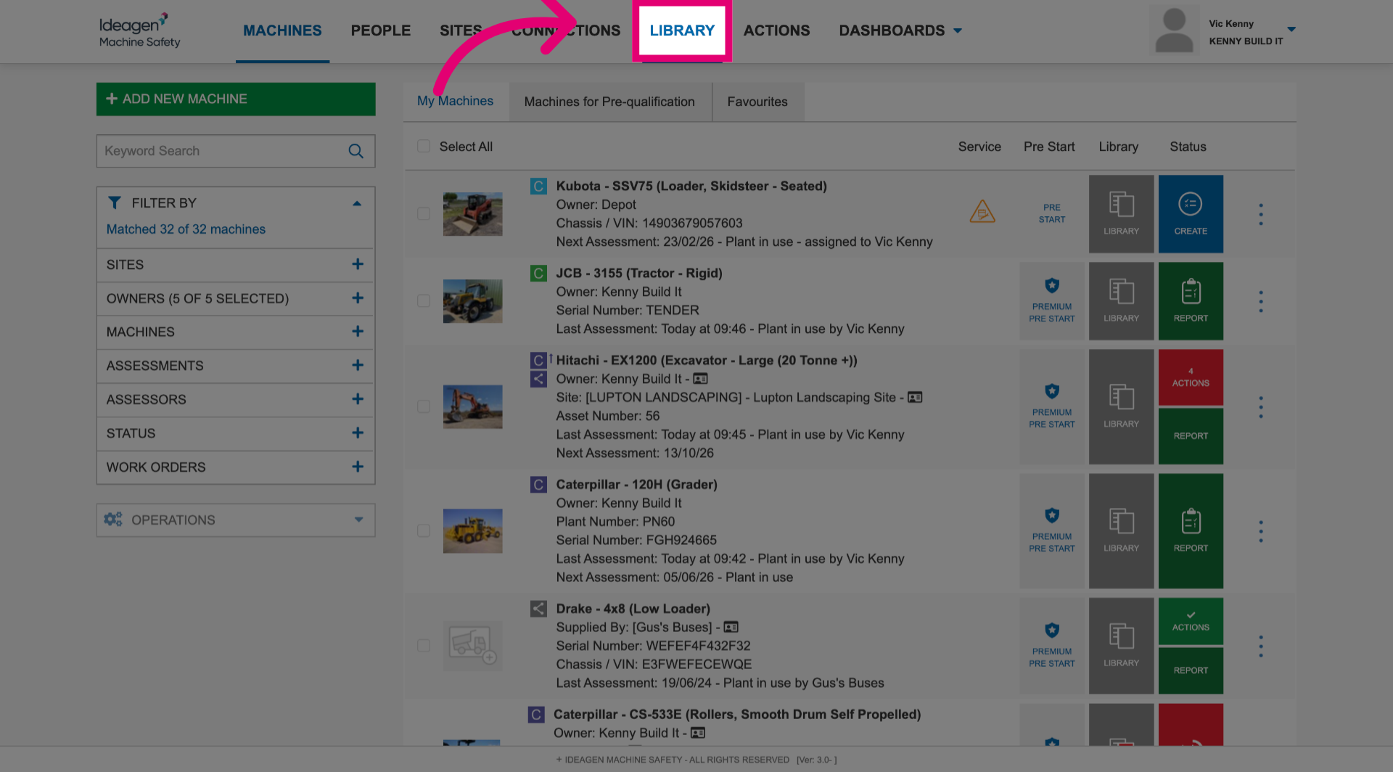Image resolution: width=1393 pixels, height=772 pixels.
Task: Open completed Actions tile for Drake 4x8
Action: coord(1191,621)
